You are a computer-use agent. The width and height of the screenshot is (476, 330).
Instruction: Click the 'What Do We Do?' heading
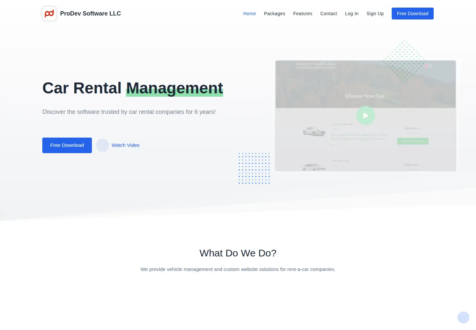pyautogui.click(x=238, y=253)
